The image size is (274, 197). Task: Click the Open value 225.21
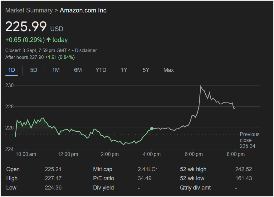[x=53, y=169]
